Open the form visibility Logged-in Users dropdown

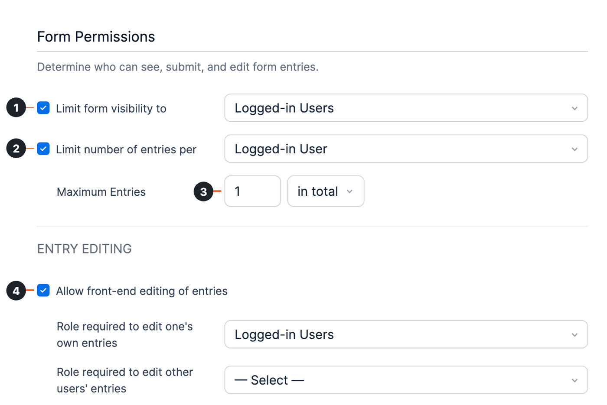click(x=406, y=108)
